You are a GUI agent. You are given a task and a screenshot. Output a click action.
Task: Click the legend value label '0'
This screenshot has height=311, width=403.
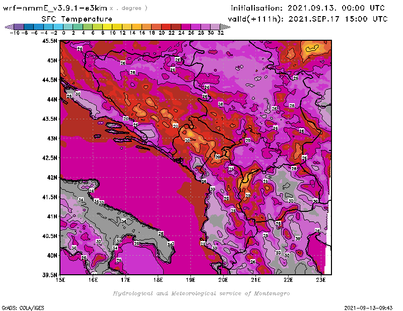click(x=63, y=33)
